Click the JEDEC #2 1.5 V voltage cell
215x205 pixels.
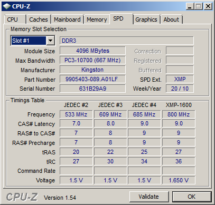[x=76, y=180]
